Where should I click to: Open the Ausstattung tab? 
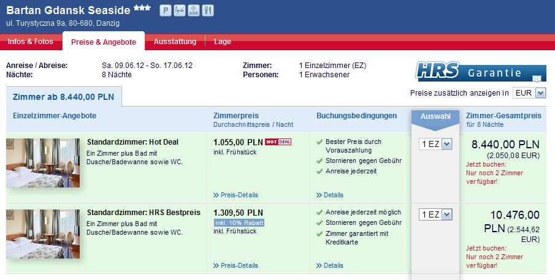click(175, 42)
